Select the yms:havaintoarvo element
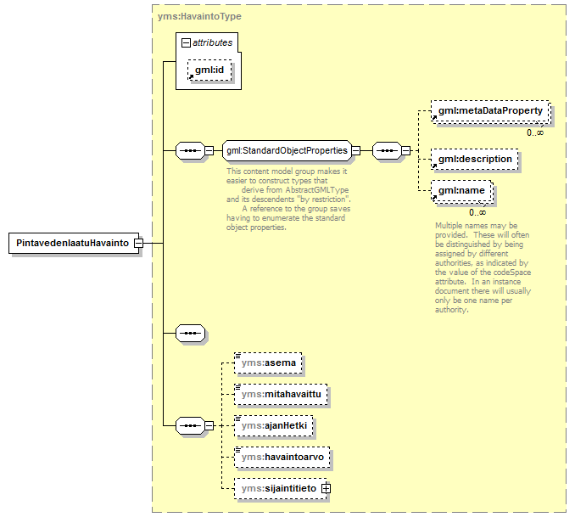 (282, 457)
